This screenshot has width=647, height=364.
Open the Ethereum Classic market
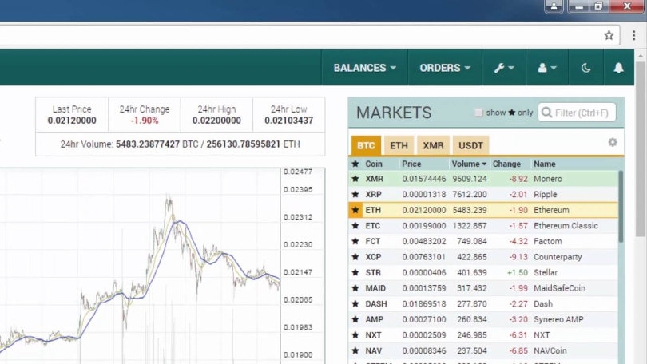(x=483, y=226)
